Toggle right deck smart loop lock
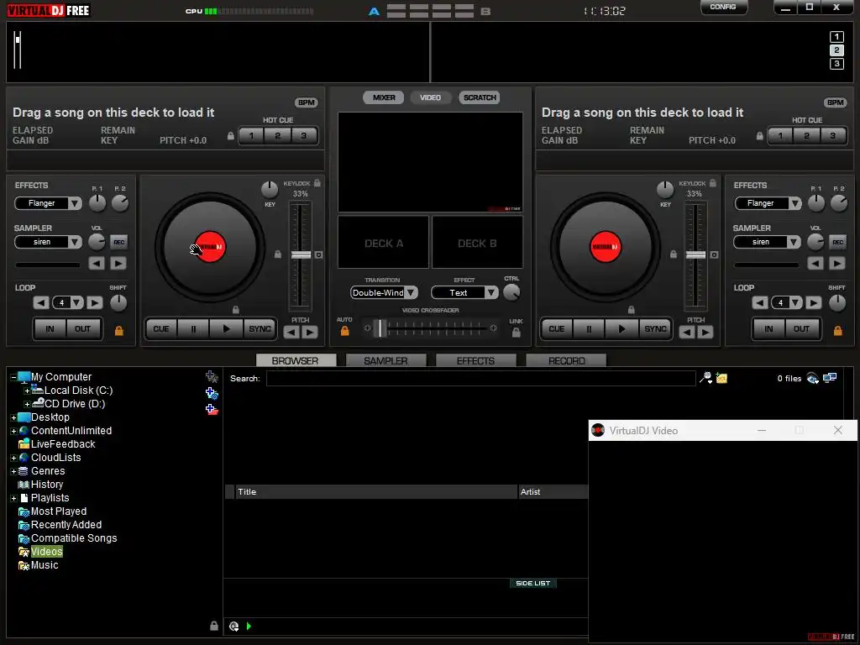 pos(837,331)
